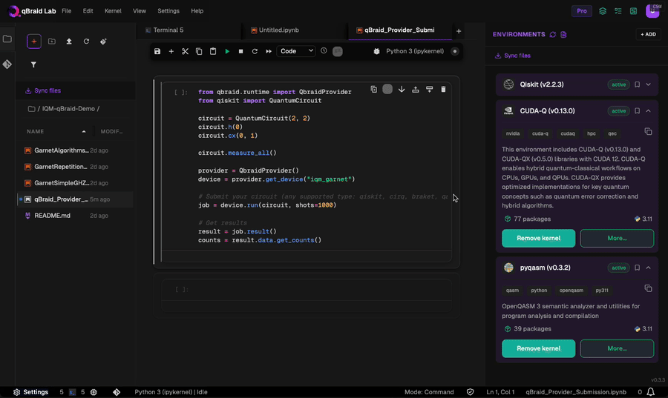The height and width of the screenshot is (398, 668).
Task: Open GarnetRepetition notebook in file list
Action: (x=76, y=167)
